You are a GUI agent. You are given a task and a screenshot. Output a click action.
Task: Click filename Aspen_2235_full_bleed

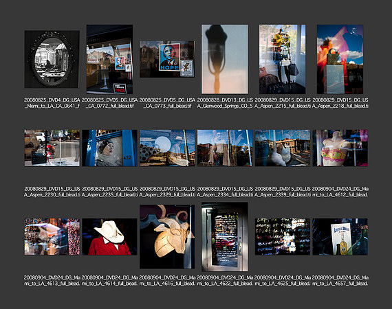pyautogui.click(x=109, y=192)
